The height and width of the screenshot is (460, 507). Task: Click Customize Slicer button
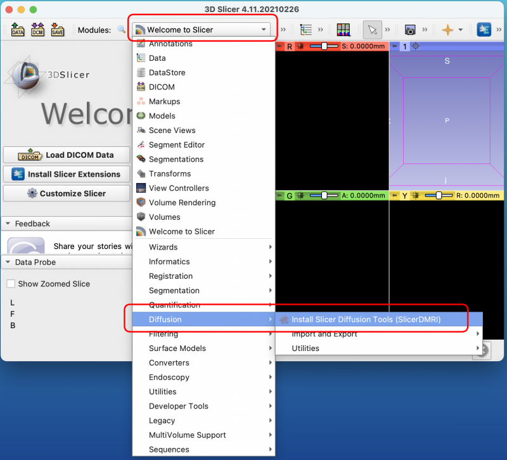[67, 193]
